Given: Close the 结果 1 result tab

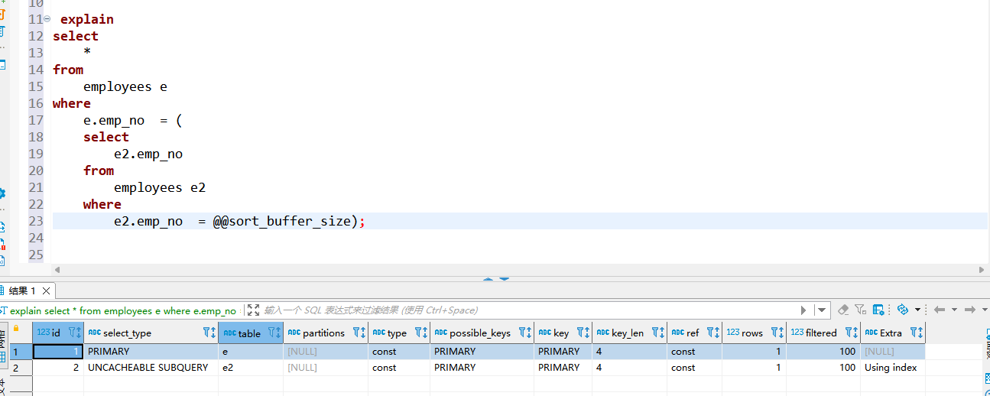Looking at the screenshot, I should [x=46, y=291].
